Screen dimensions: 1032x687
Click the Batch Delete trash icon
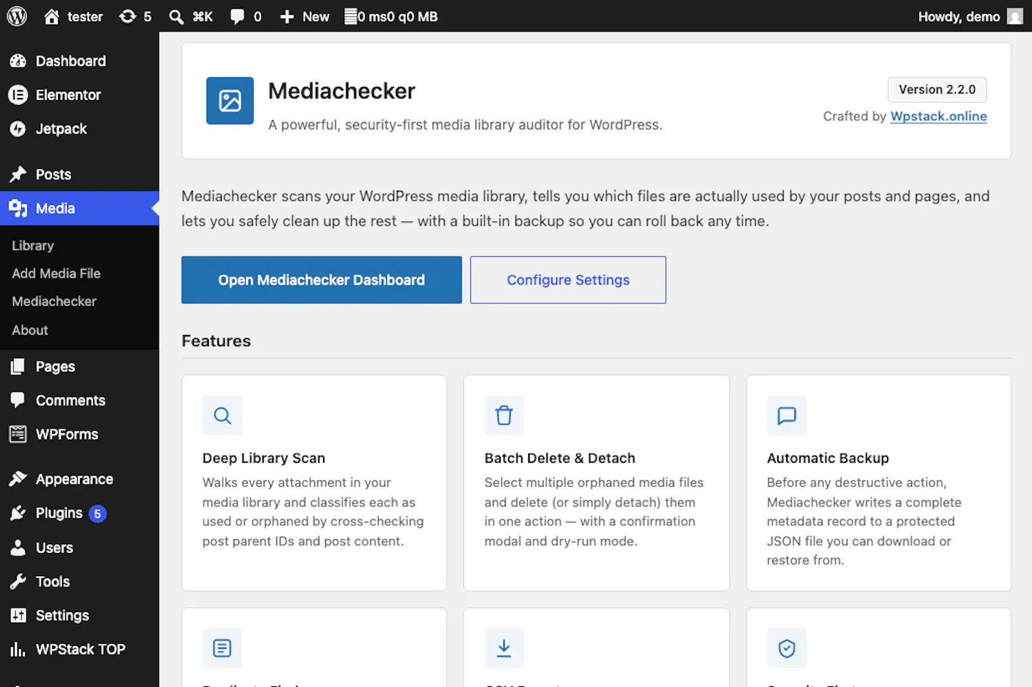504,416
